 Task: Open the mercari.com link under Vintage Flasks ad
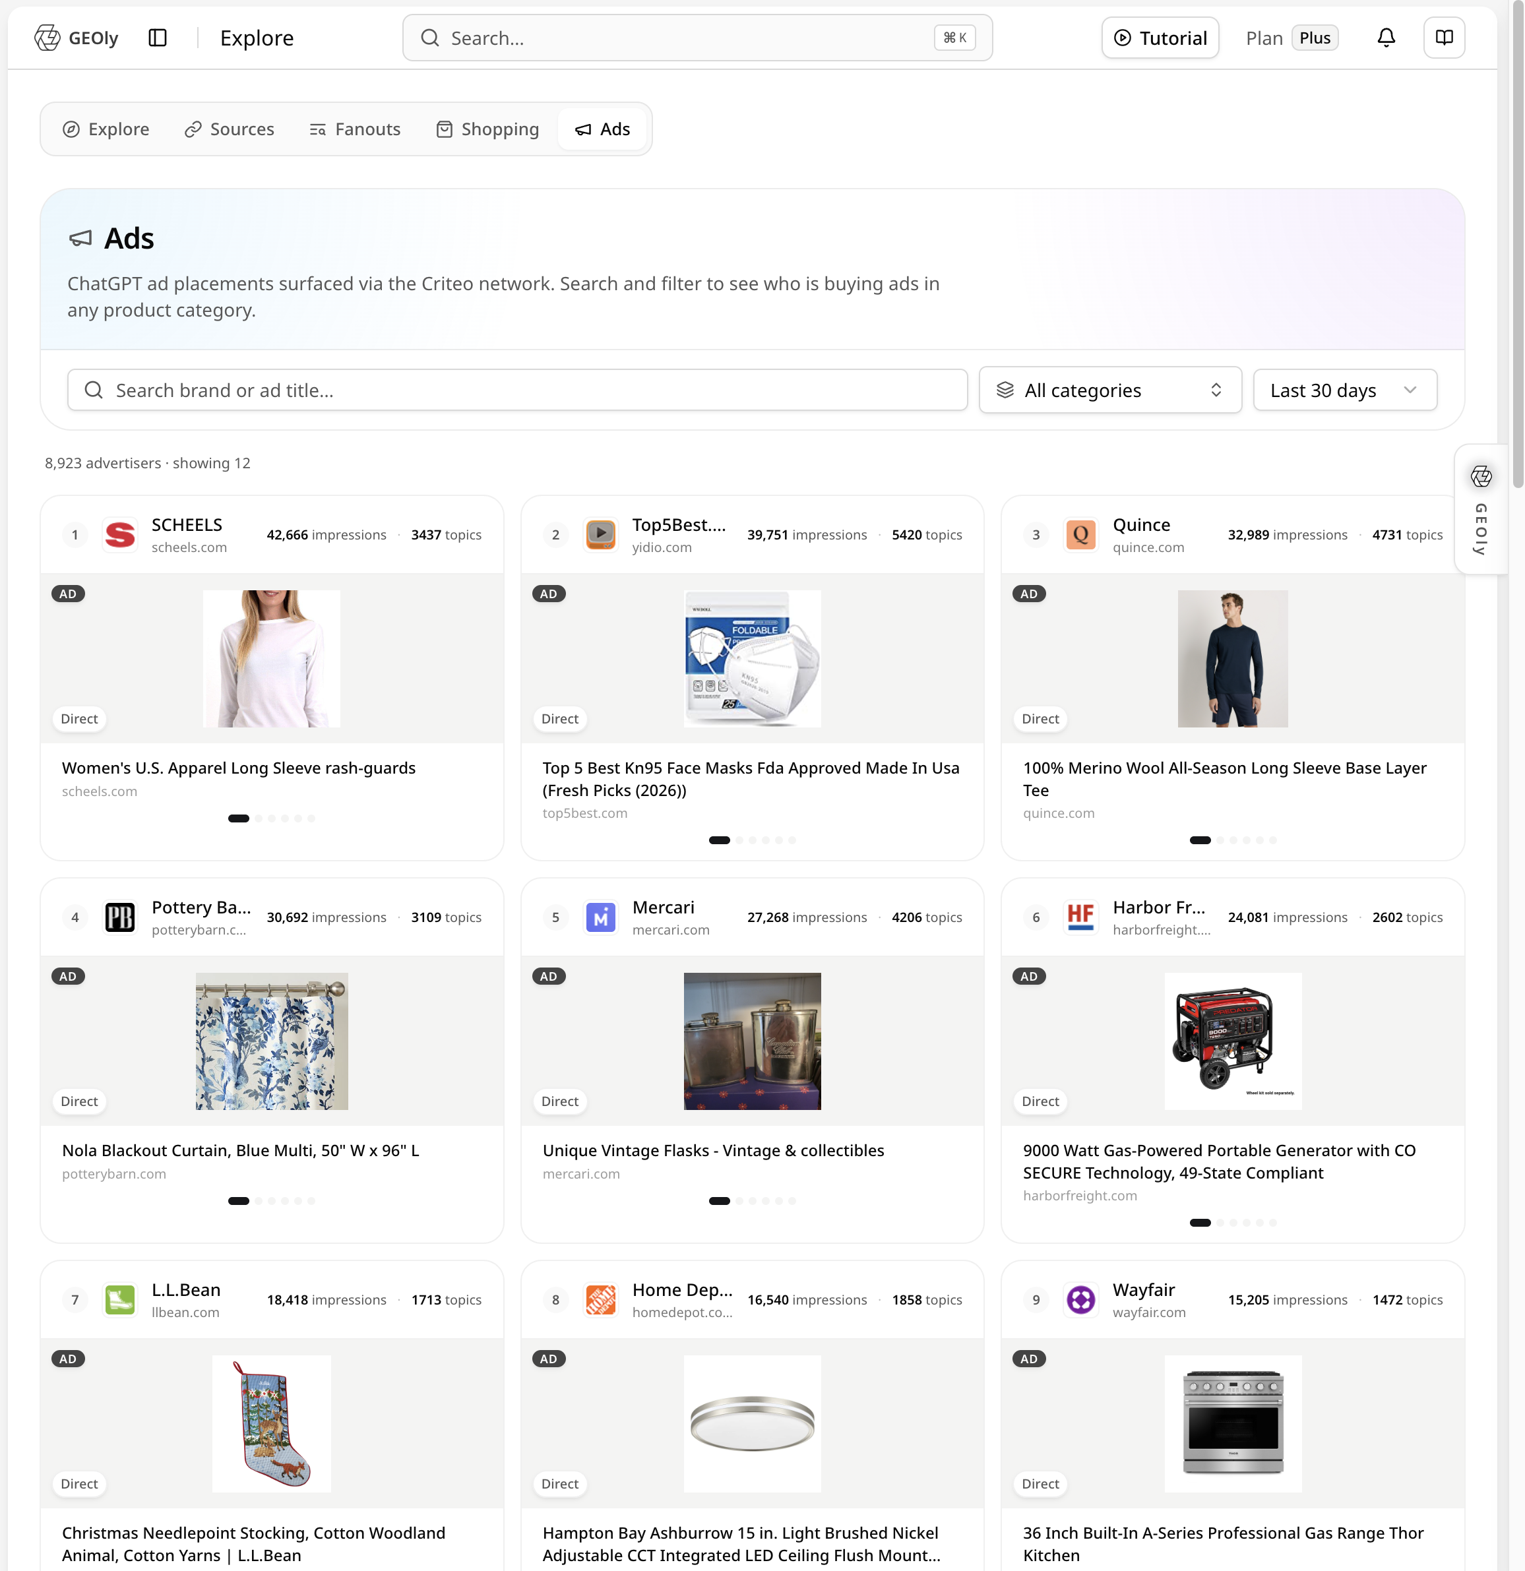click(x=580, y=1173)
